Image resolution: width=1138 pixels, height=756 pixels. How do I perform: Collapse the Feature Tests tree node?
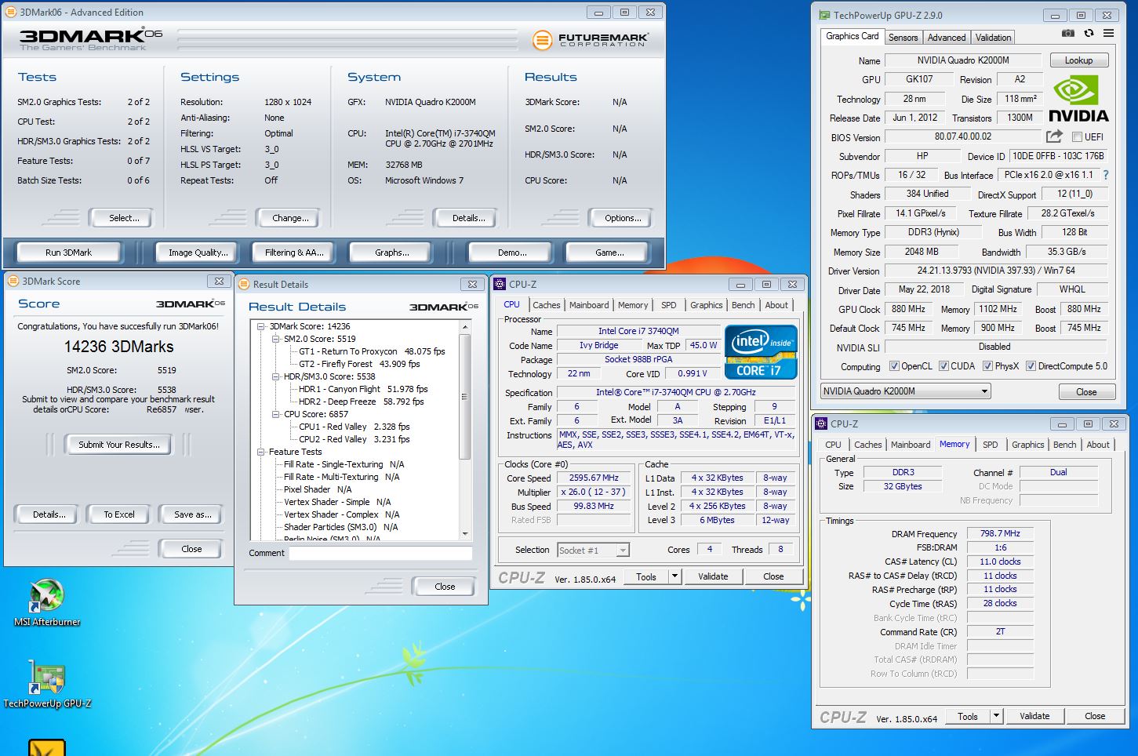(x=261, y=452)
